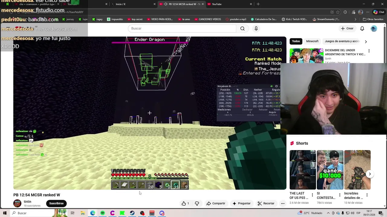Image resolution: width=387 pixels, height=217 pixels.
Task: Share the video using Compartir
Action: click(x=216, y=203)
